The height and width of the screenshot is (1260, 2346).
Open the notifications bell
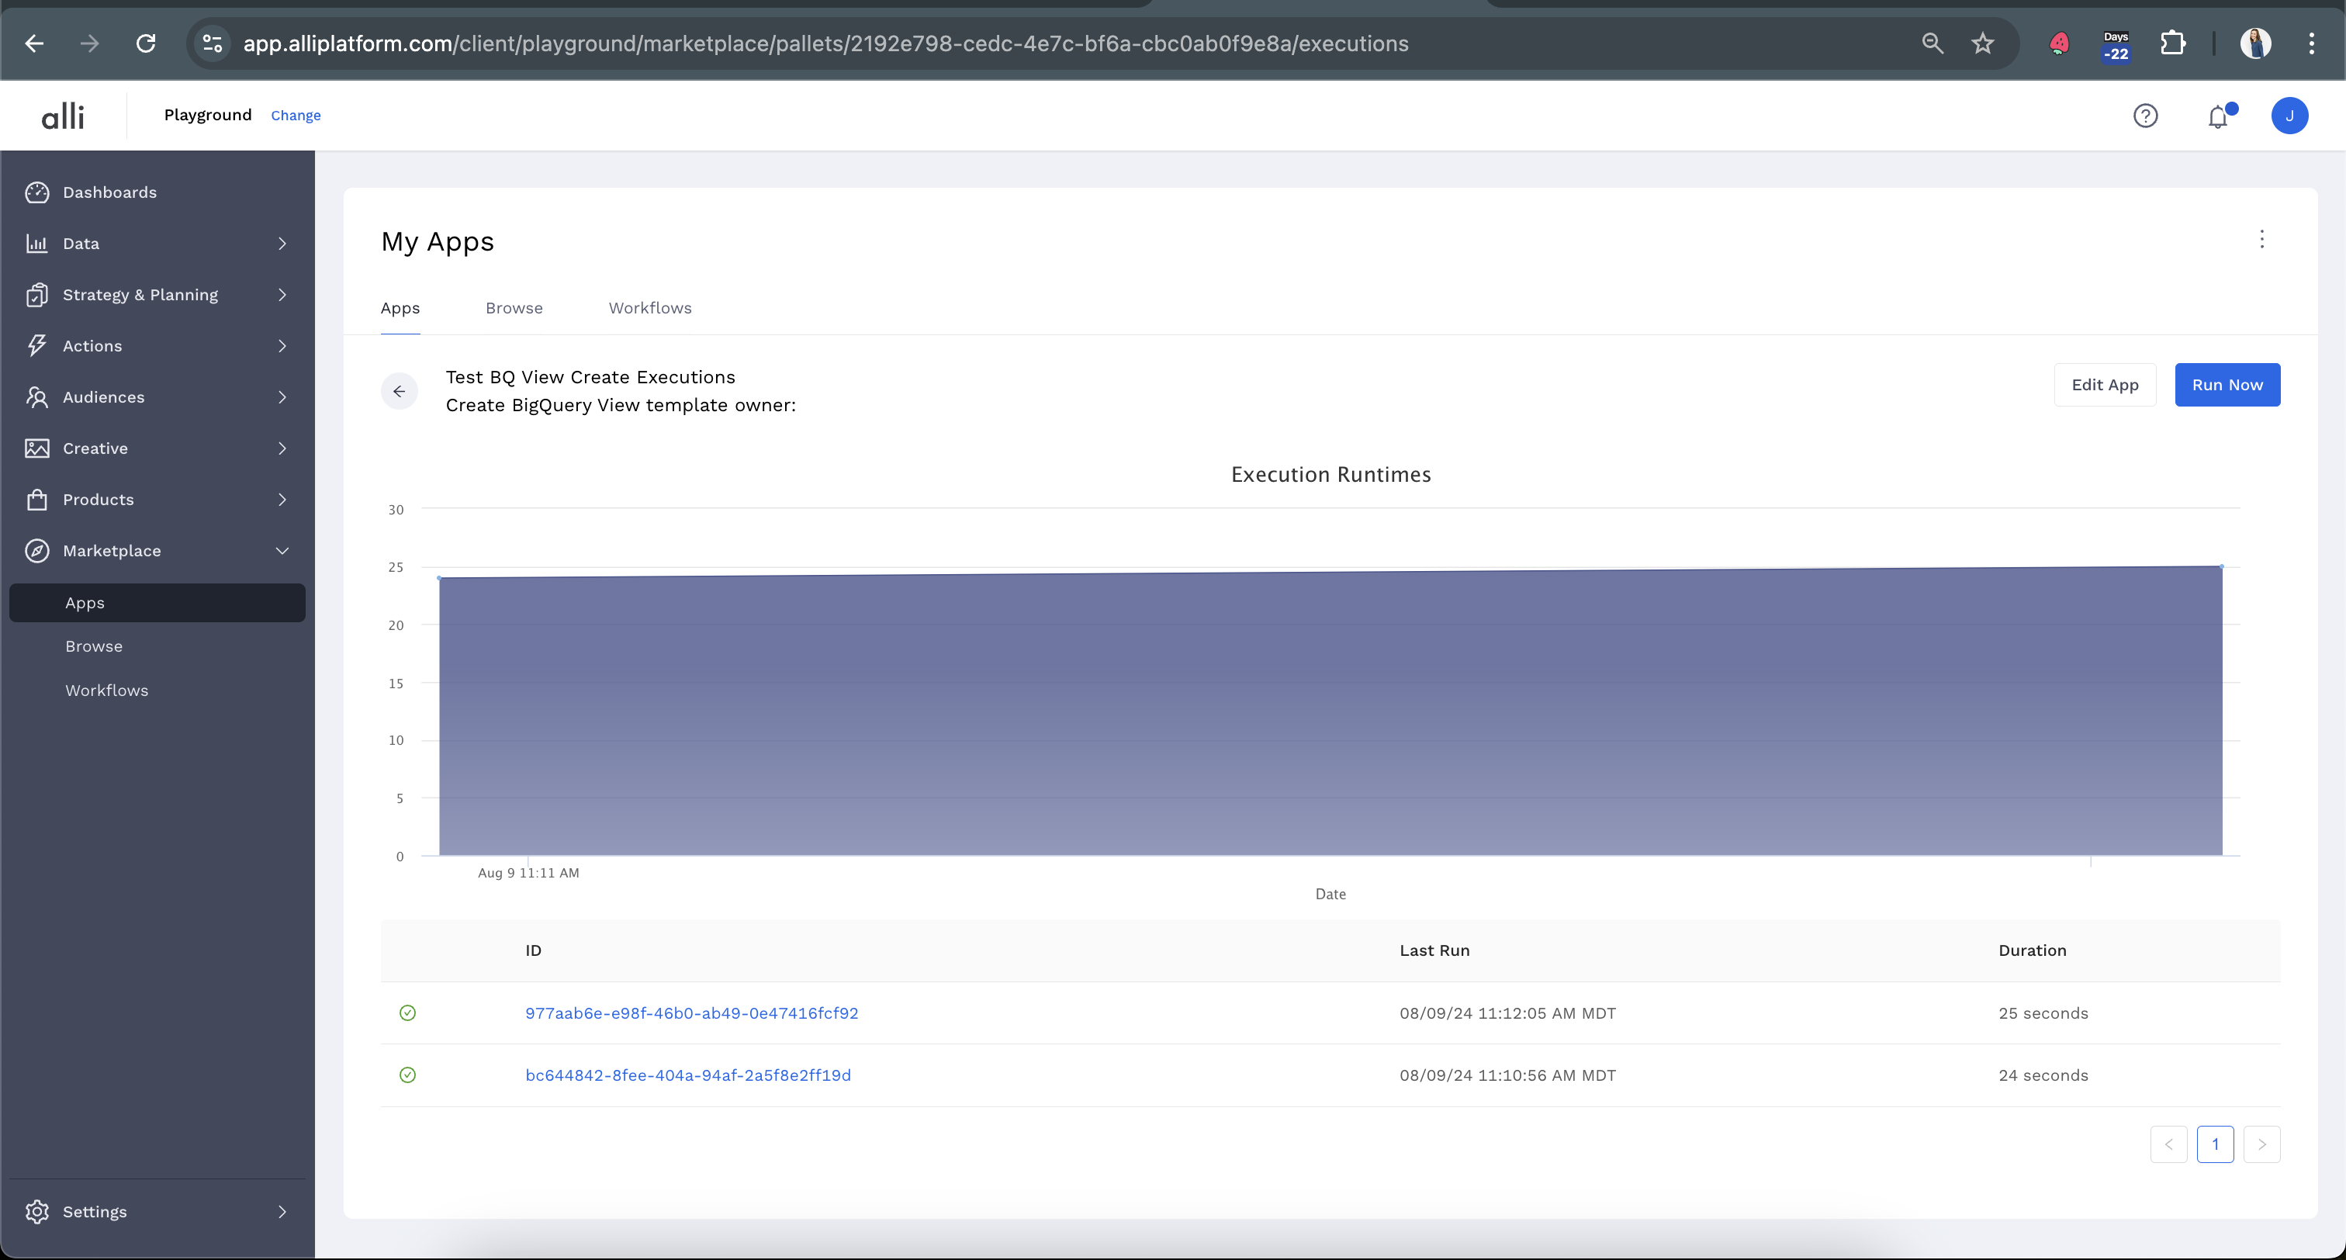(x=2217, y=116)
